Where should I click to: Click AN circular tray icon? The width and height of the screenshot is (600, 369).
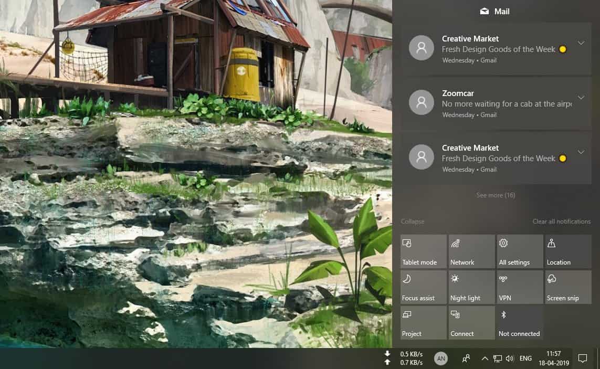click(441, 359)
